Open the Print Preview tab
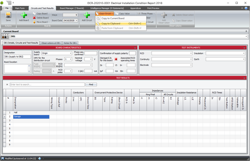This screenshot has height=161, width=250. 153,8
